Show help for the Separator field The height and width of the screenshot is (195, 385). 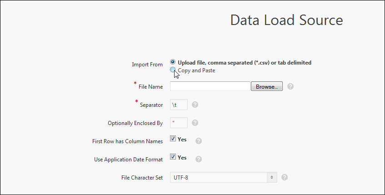[195, 105]
